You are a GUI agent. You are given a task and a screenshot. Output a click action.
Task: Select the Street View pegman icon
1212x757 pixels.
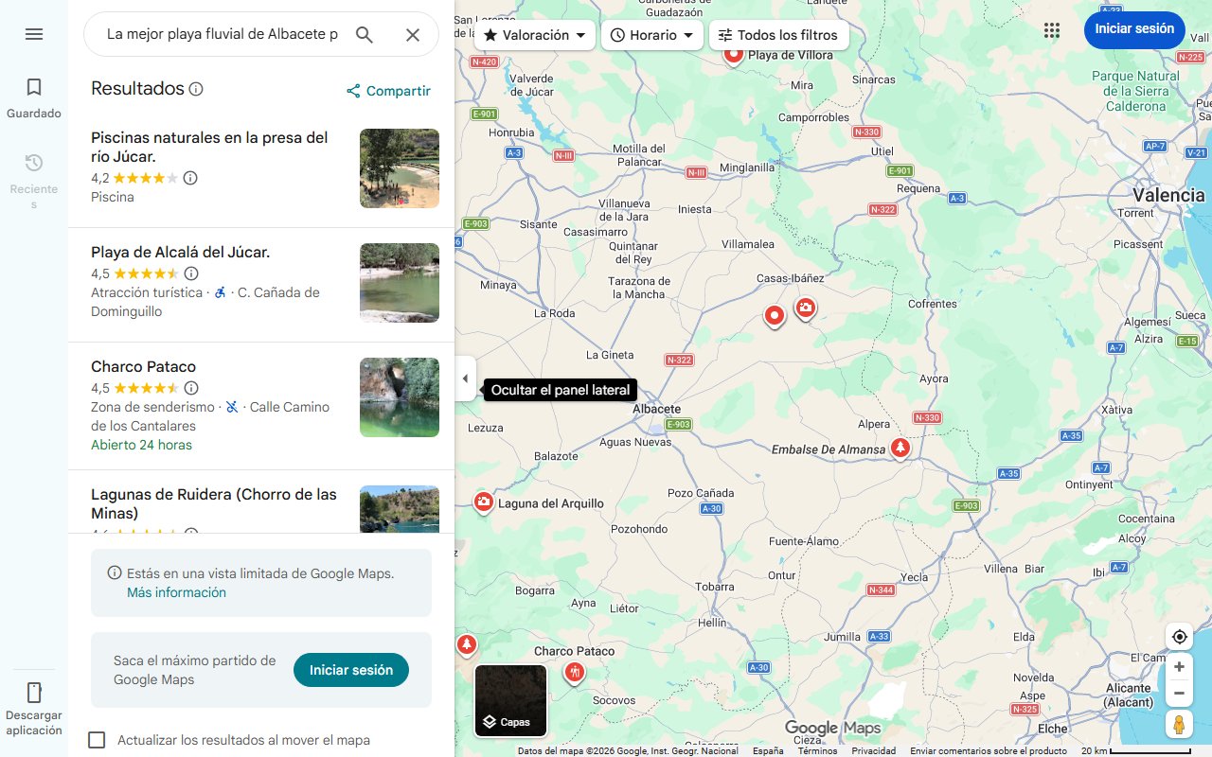click(x=1179, y=724)
